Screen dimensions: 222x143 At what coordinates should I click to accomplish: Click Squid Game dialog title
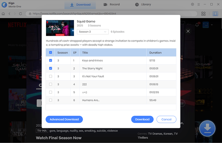(86, 21)
